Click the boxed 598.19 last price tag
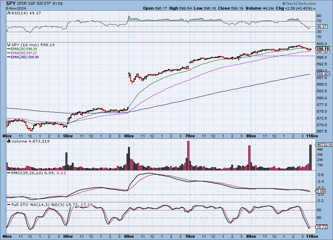This screenshot has height=240, width=333. [x=323, y=49]
